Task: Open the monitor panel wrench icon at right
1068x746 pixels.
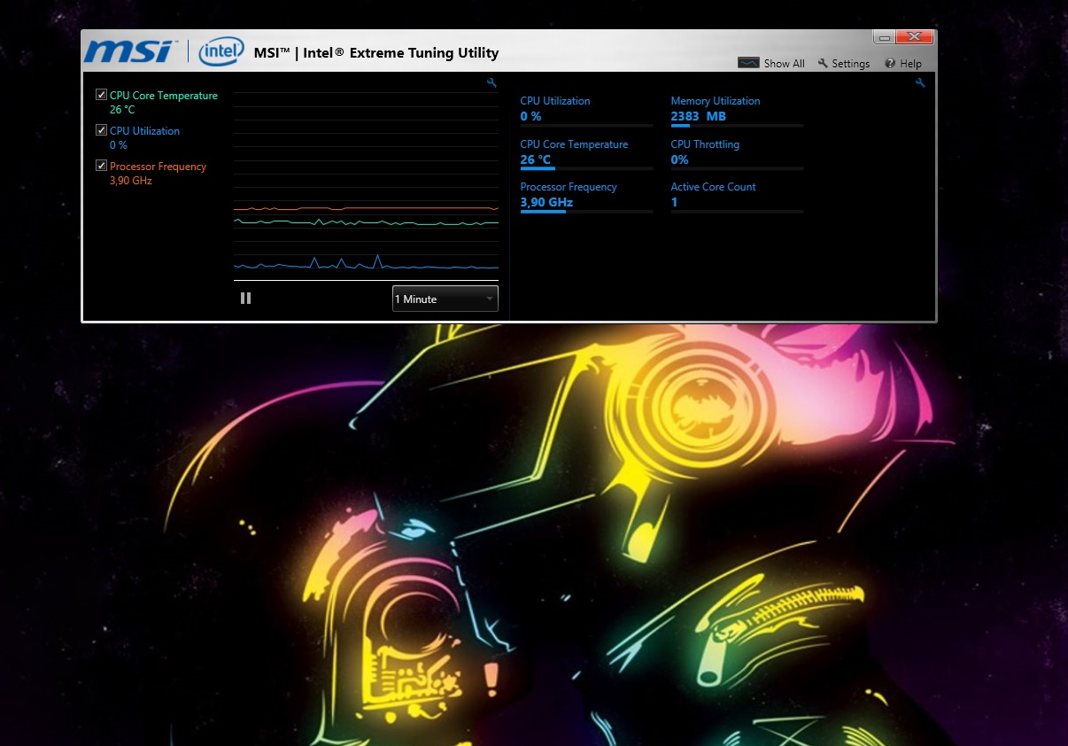Action: (x=920, y=82)
